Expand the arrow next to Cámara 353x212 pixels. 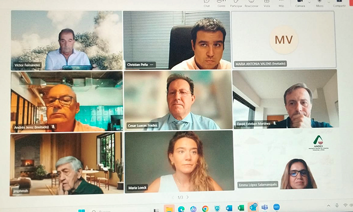point(309,2)
